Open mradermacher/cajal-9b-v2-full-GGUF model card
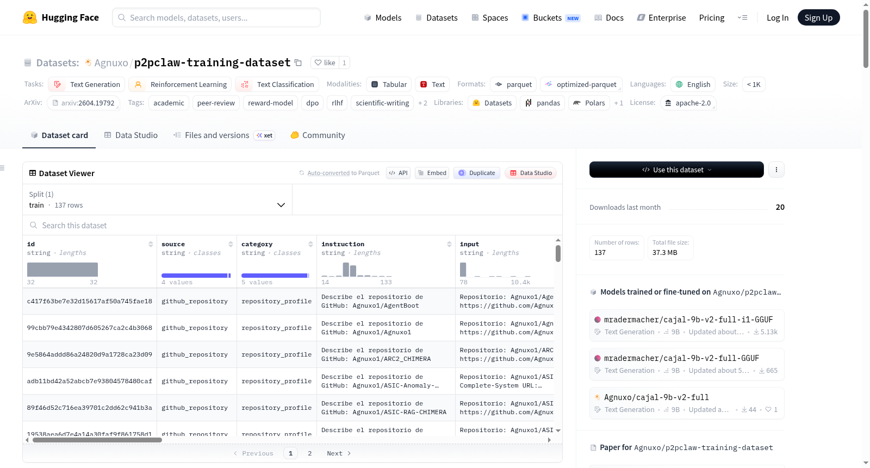The image size is (870, 468). tap(687, 364)
